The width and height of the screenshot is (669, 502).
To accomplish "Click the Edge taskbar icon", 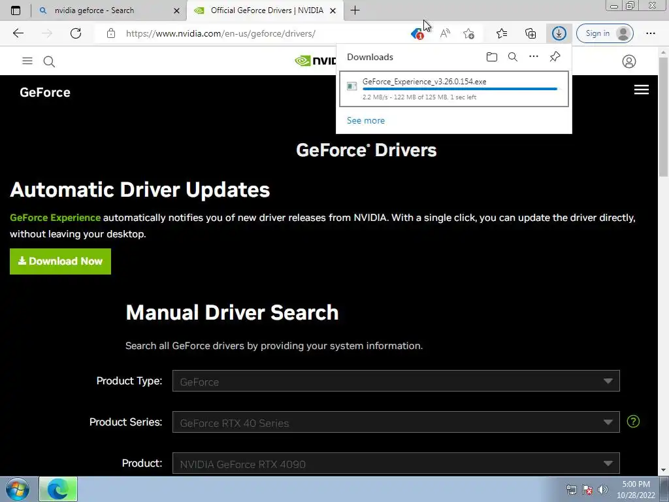I will point(58,489).
